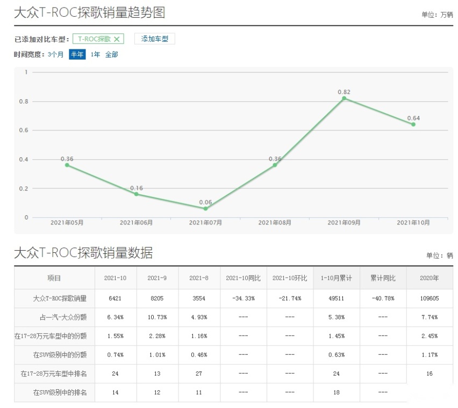Click the 2021-8 column header
The image size is (458, 408).
[x=198, y=278]
